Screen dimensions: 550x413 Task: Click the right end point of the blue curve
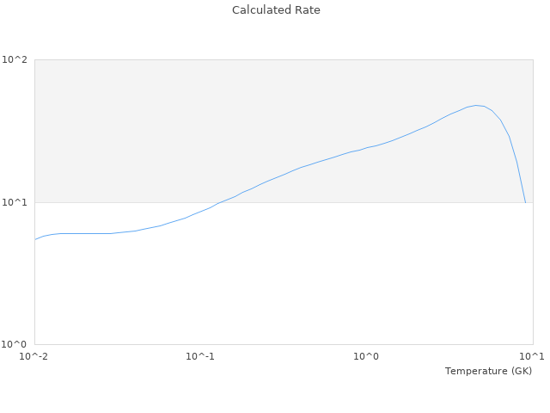coord(526,203)
